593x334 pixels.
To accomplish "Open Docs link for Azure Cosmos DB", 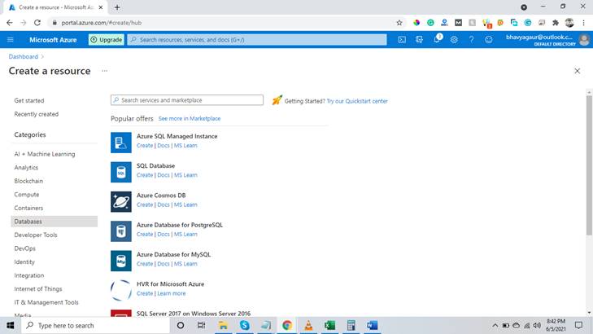I will coord(164,204).
